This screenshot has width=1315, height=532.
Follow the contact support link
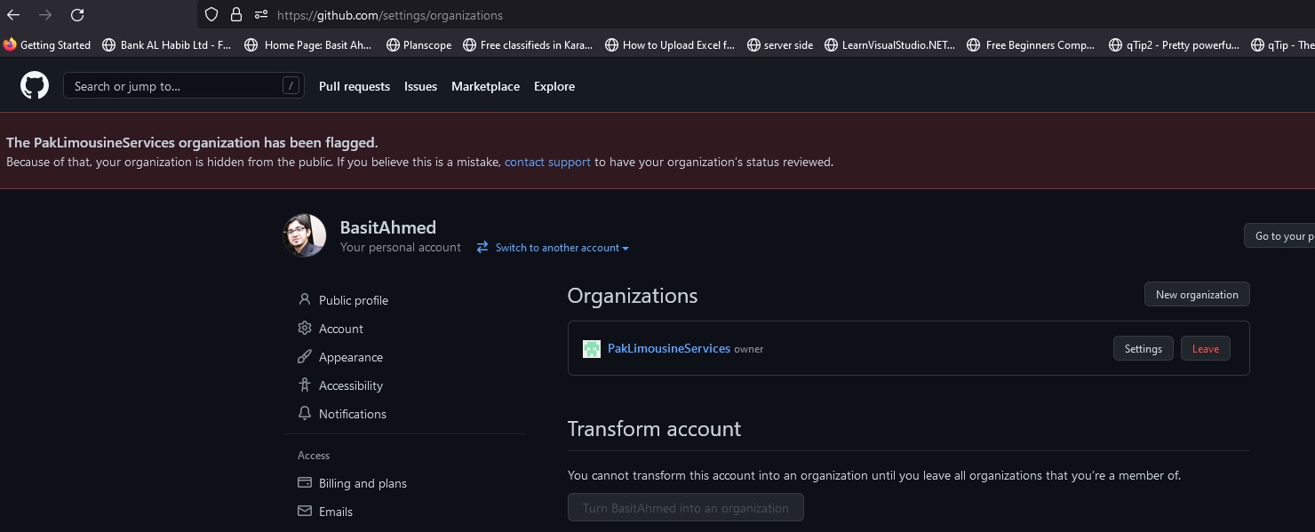tap(547, 162)
